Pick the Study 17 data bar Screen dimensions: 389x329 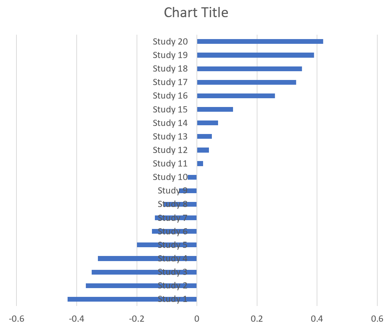[x=246, y=82]
